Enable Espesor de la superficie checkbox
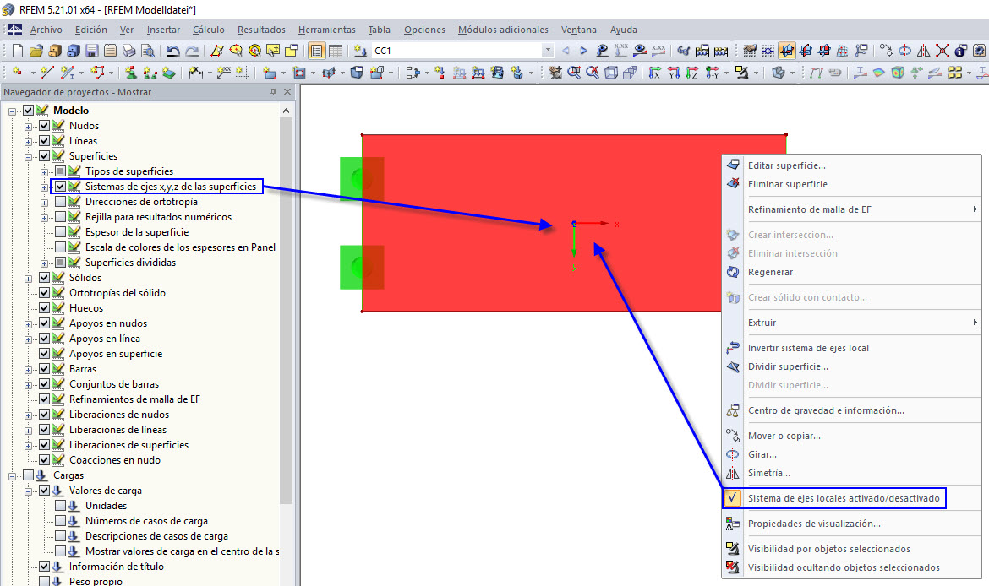Screen dimensions: 989x586 pyautogui.click(x=61, y=232)
